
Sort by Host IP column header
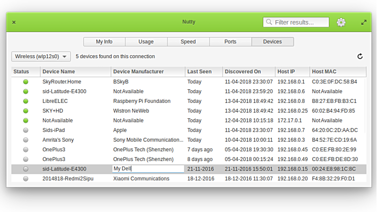click(292, 72)
